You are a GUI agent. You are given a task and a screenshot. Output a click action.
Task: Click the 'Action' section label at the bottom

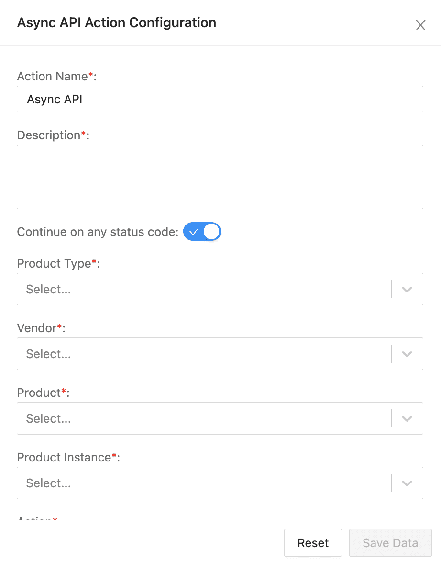[x=37, y=520]
